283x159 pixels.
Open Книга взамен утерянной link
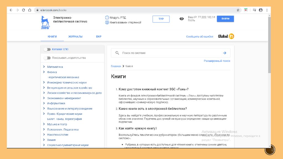[x=125, y=22]
